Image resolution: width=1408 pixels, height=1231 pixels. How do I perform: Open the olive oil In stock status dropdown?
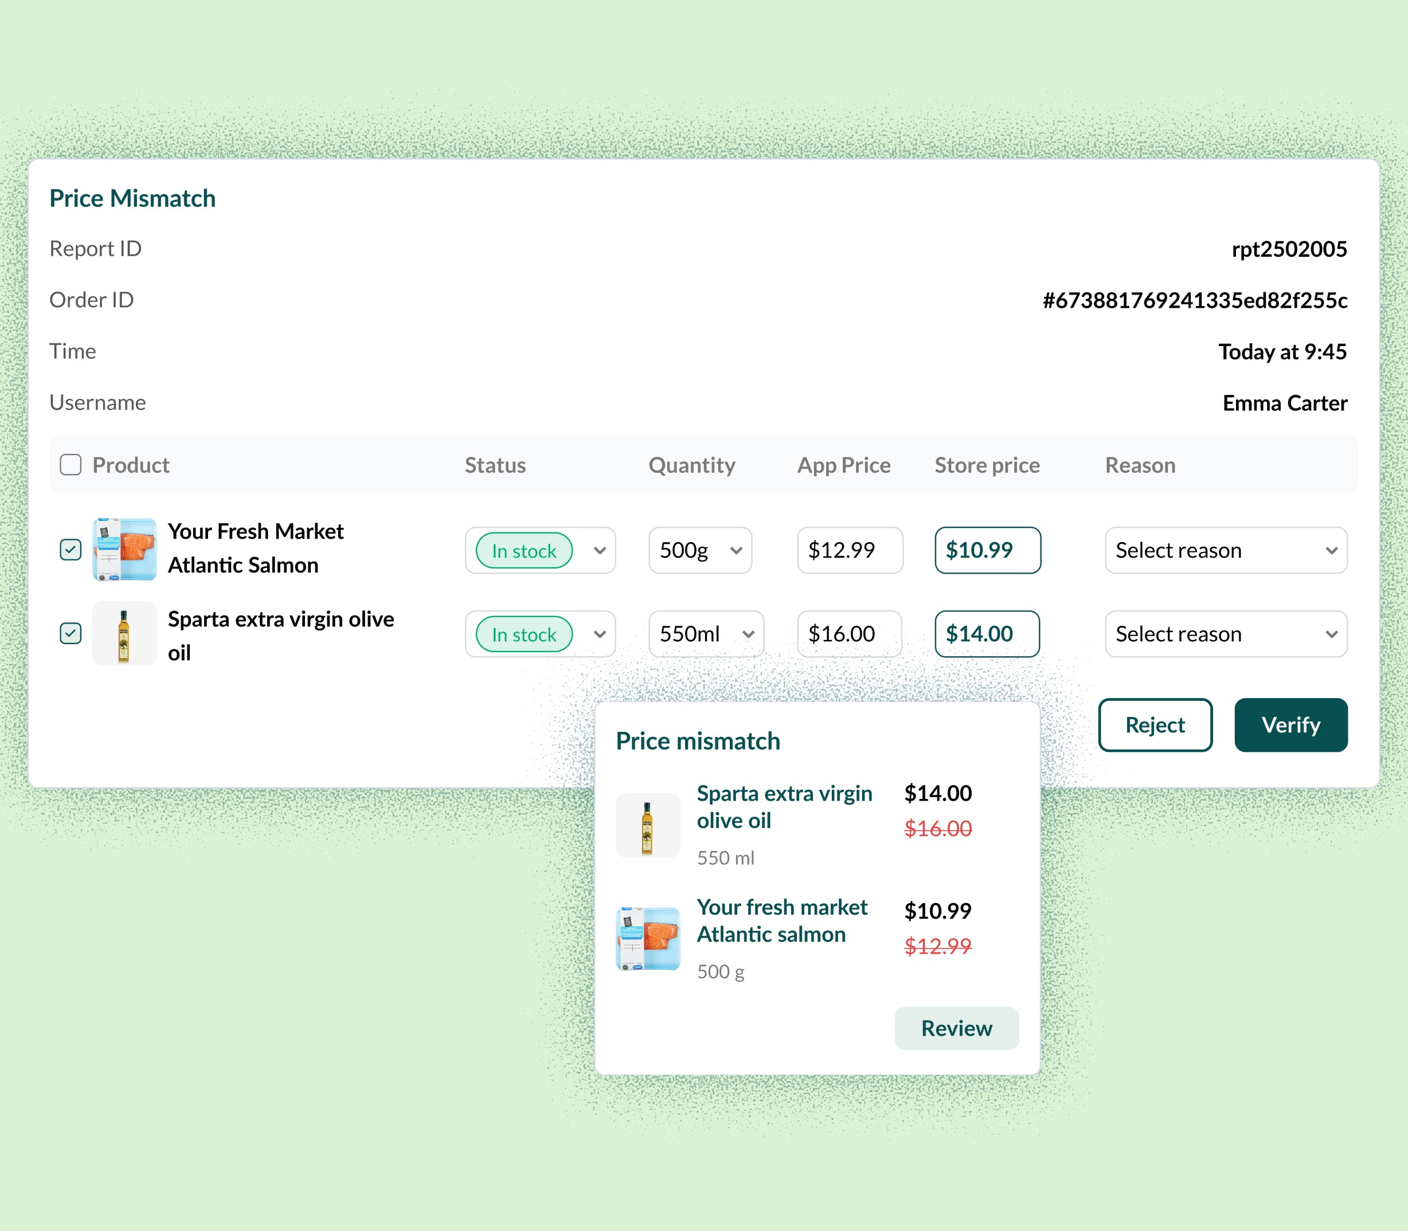click(x=540, y=634)
